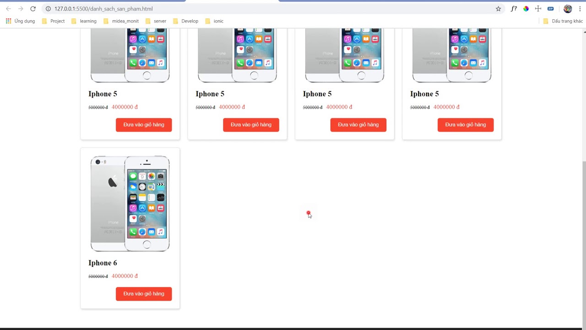The width and height of the screenshot is (586, 330).
Task: Click Iphone 6 crossed-out price 5000000 đ
Action: coord(98,276)
